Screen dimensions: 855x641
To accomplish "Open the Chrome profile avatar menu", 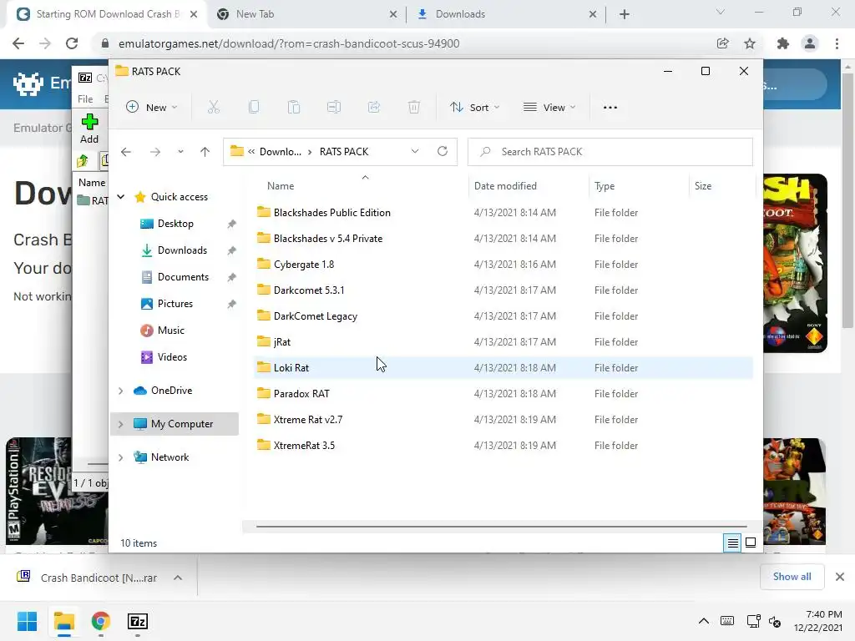I will coord(810,43).
